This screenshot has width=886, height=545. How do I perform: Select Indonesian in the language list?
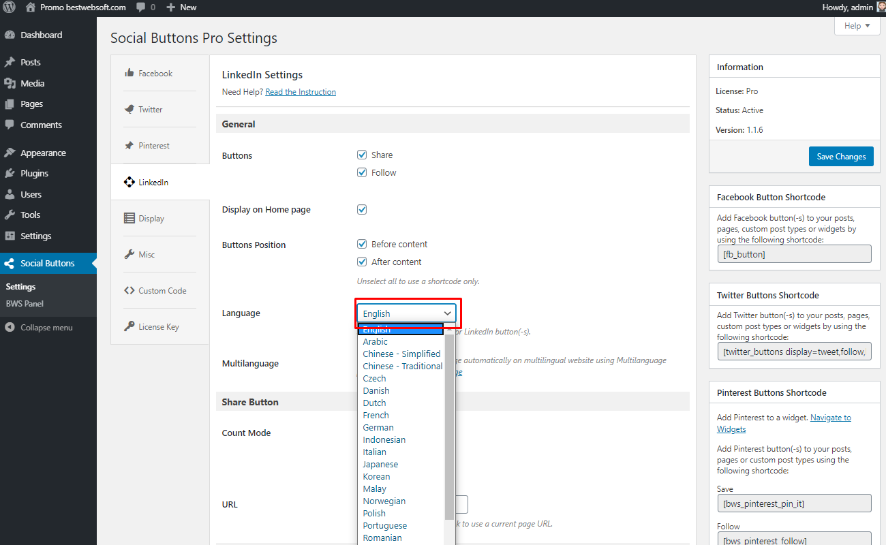pos(401,440)
